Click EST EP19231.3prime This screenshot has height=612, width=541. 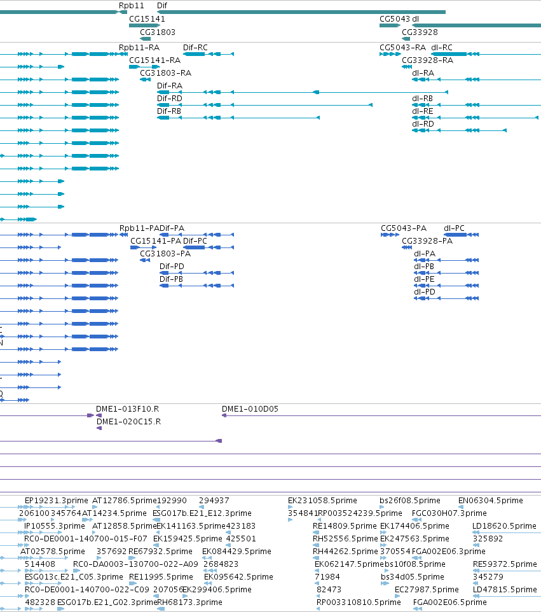tap(57, 501)
